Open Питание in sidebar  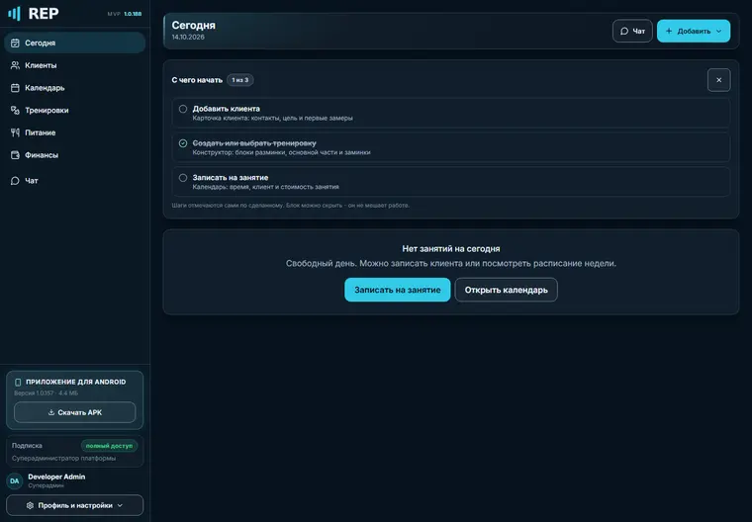click(x=75, y=132)
